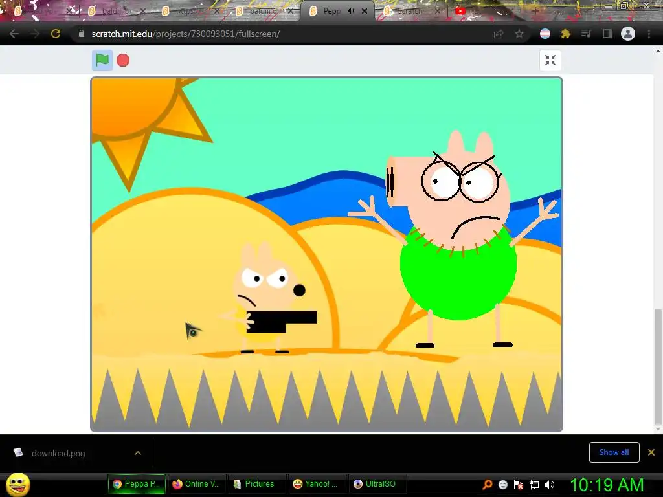Open the network tray icon
This screenshot has width=663, height=497.
click(x=534, y=484)
